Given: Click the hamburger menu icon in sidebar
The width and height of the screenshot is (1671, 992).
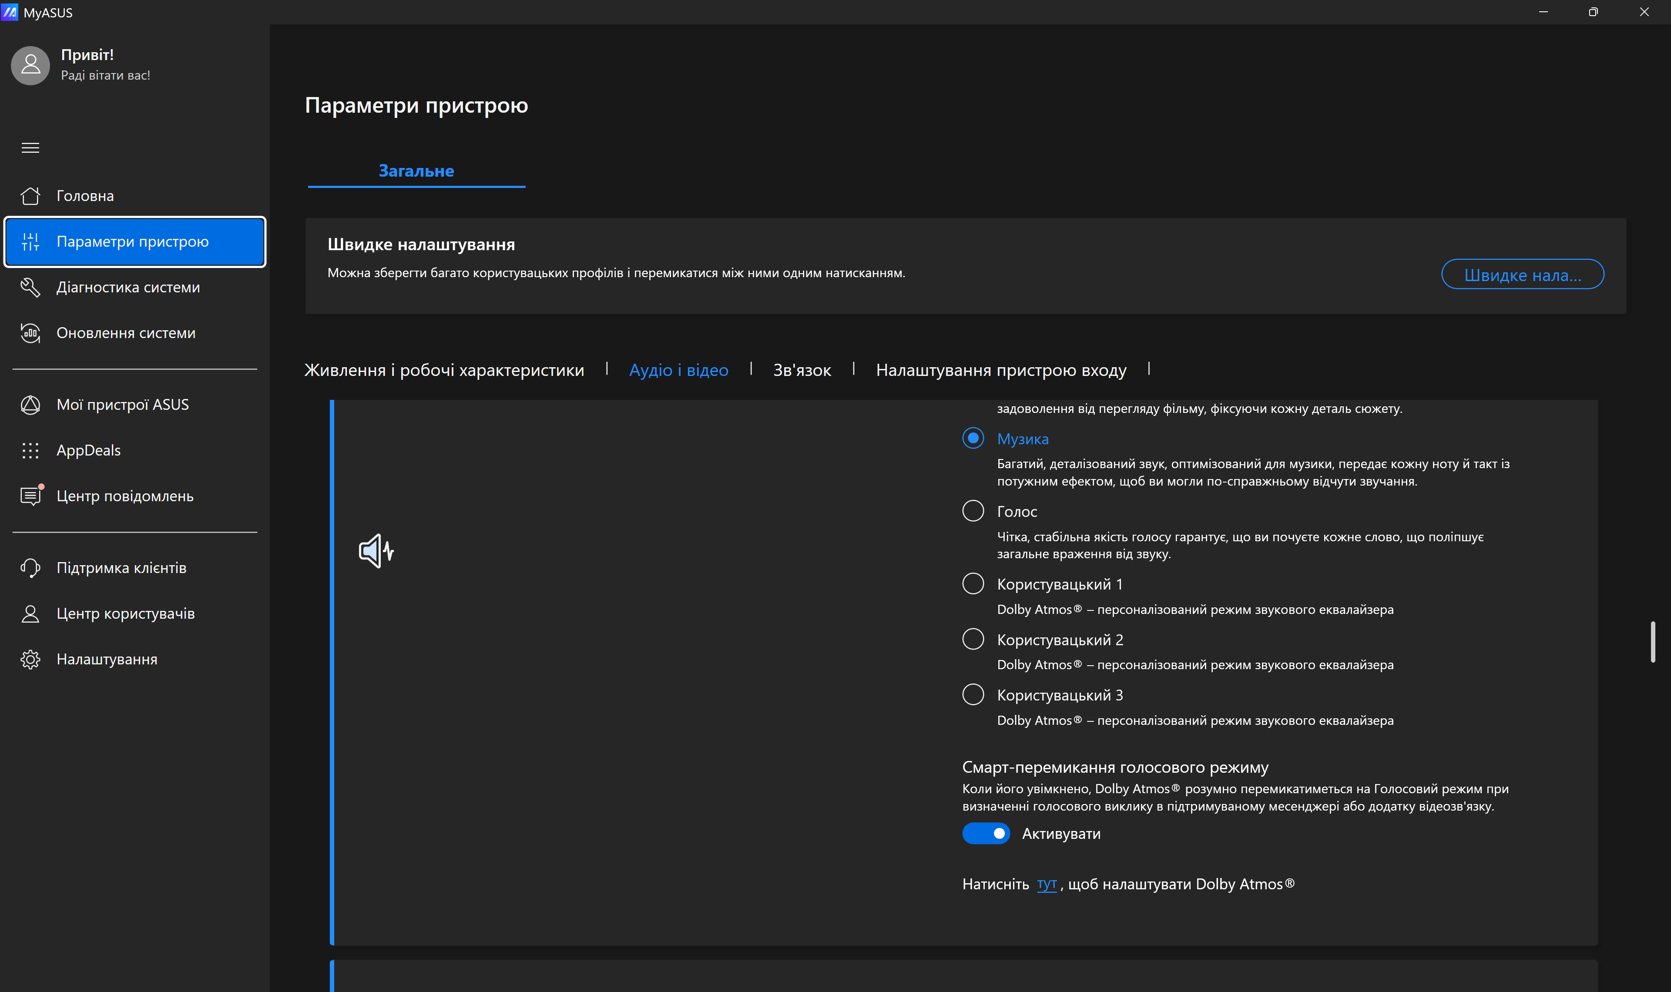Looking at the screenshot, I should 30,148.
